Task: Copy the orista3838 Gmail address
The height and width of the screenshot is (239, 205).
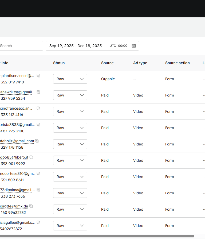Action: (38, 125)
